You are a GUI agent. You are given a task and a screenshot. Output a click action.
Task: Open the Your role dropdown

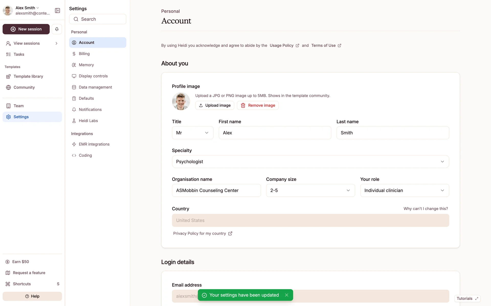pyautogui.click(x=404, y=190)
